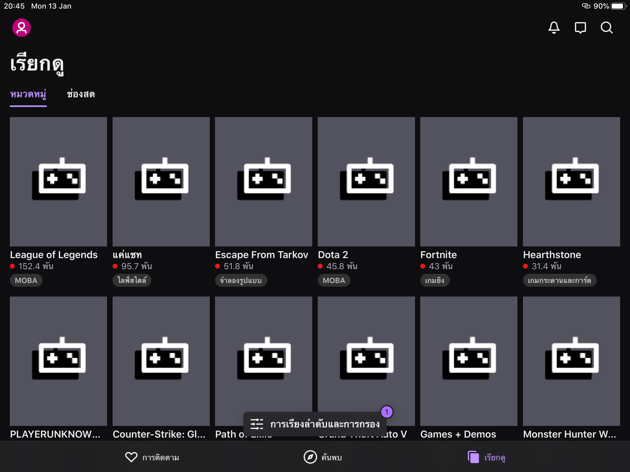The width and height of the screenshot is (630, 472).
Task: Select the หมวดหมู่ tab
Action: click(28, 94)
